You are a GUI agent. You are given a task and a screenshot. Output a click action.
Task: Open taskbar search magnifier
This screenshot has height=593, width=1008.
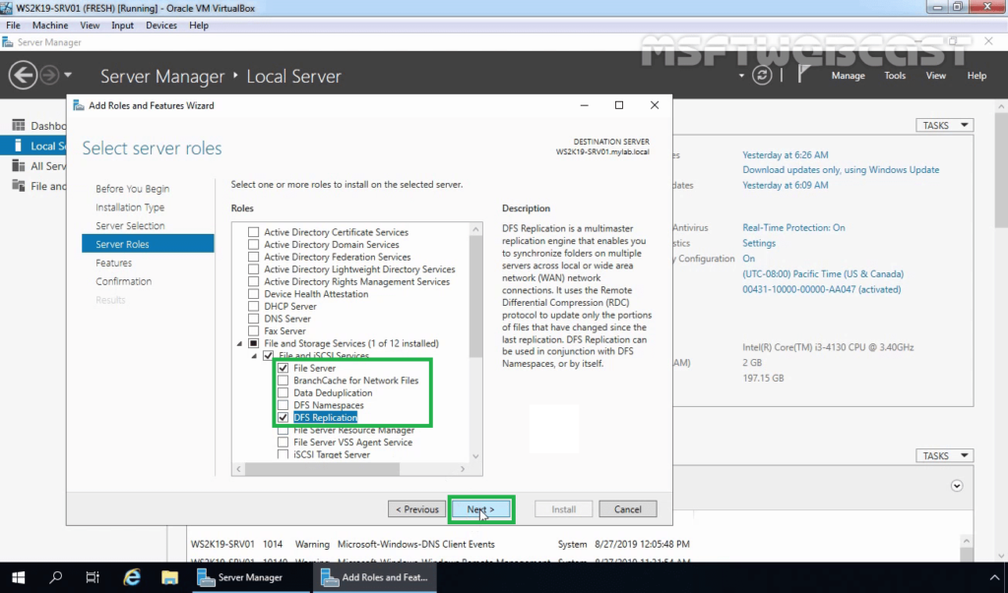tap(56, 577)
